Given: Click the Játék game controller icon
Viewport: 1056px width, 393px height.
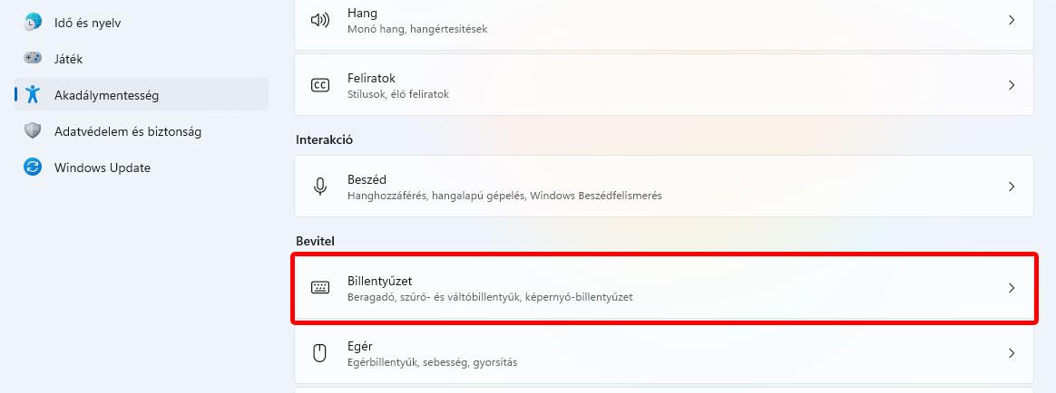Looking at the screenshot, I should [33, 59].
